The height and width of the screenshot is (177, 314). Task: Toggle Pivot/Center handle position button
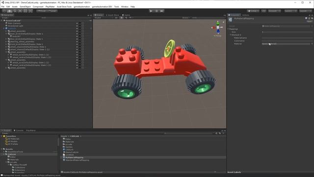[42, 11]
